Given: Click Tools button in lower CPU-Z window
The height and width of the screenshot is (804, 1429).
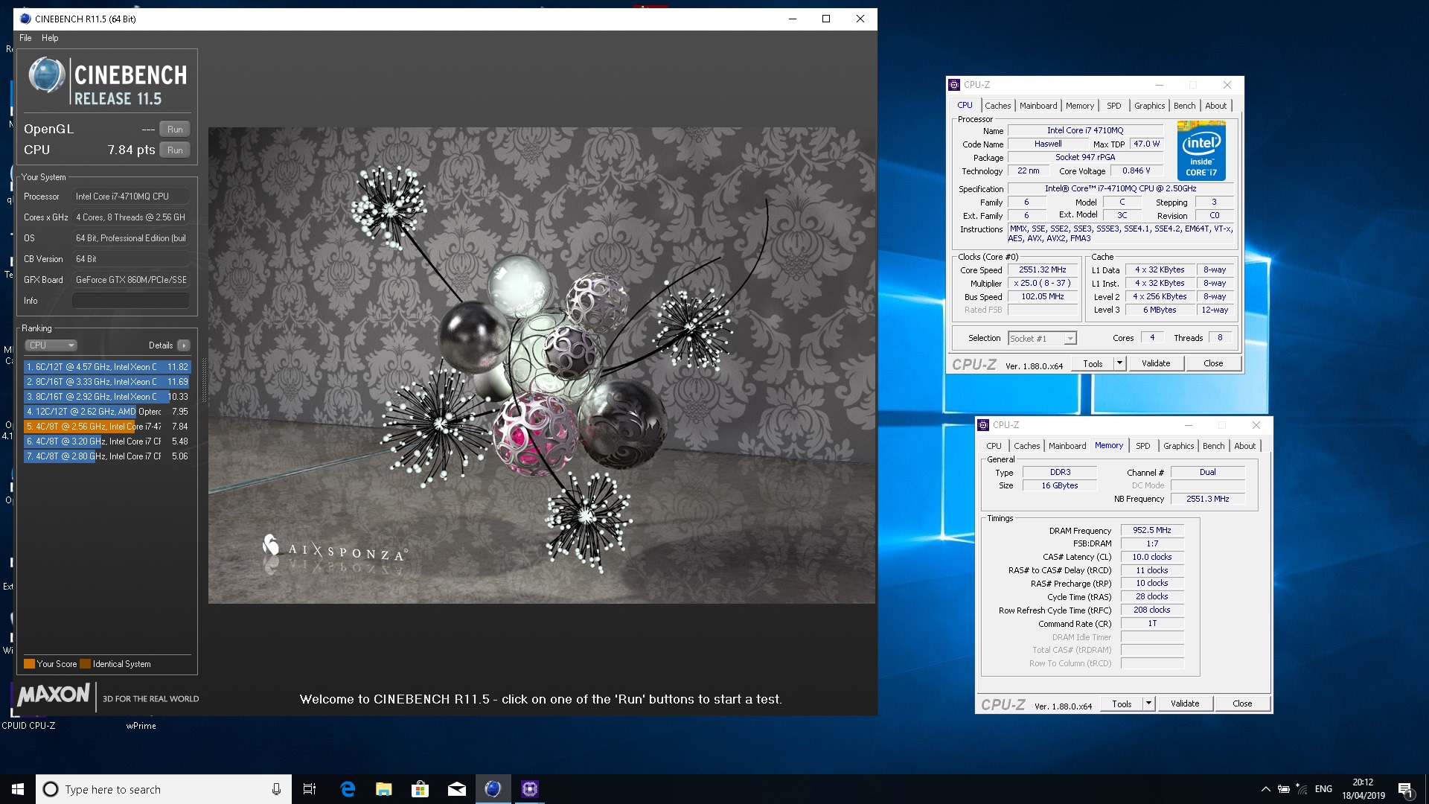Looking at the screenshot, I should (x=1122, y=703).
